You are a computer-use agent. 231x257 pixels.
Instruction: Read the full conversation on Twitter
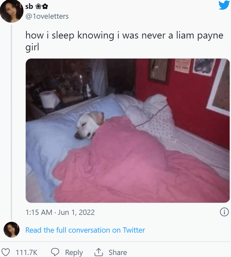coord(85,230)
